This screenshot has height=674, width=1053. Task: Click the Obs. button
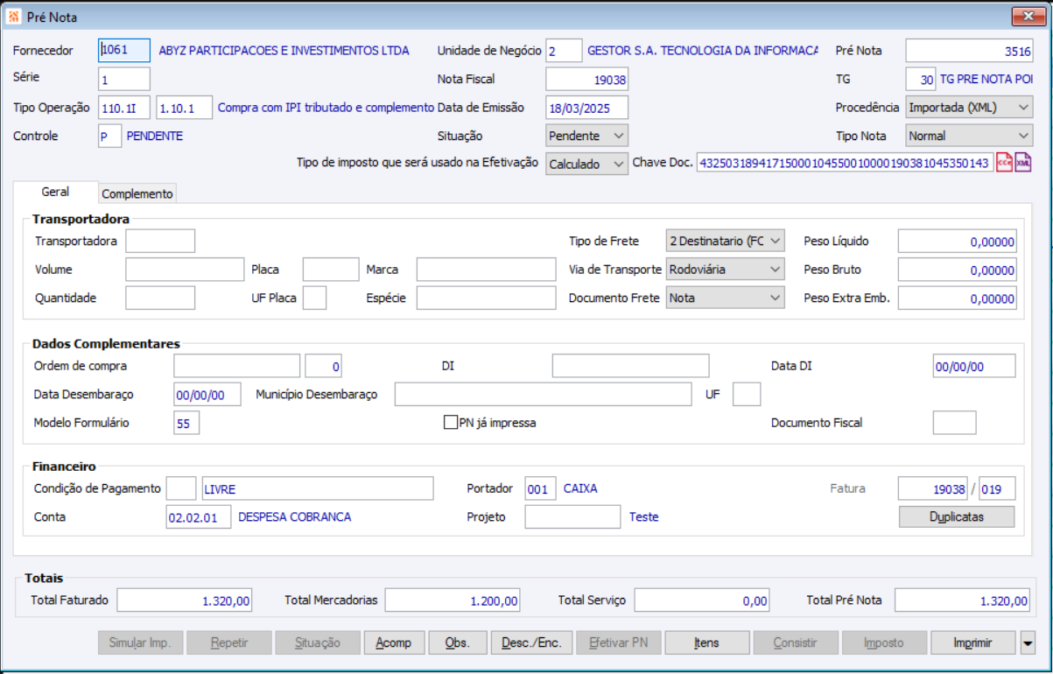click(457, 643)
